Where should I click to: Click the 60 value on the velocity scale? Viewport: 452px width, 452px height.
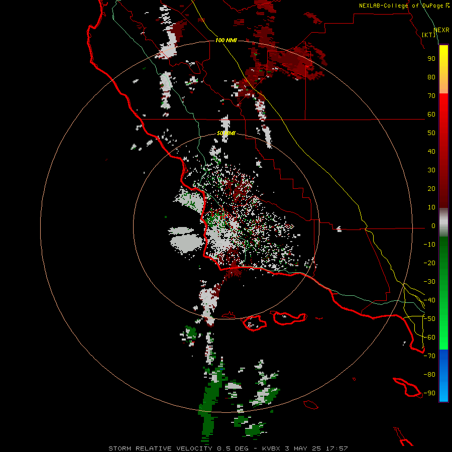[431, 115]
